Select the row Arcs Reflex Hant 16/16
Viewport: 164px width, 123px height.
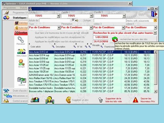[x=91, y=78]
